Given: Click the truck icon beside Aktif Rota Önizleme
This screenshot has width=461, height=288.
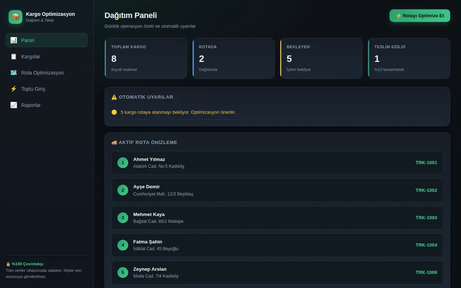Looking at the screenshot, I should pyautogui.click(x=114, y=142).
